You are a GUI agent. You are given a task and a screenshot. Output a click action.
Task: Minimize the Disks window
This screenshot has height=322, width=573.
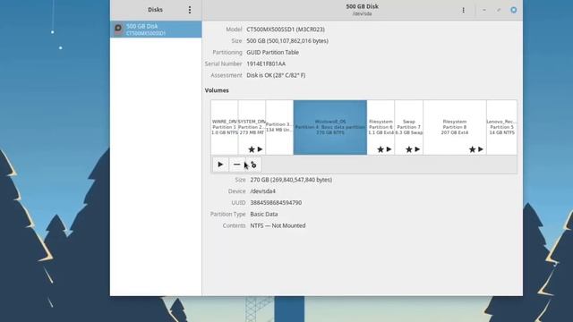(484, 10)
